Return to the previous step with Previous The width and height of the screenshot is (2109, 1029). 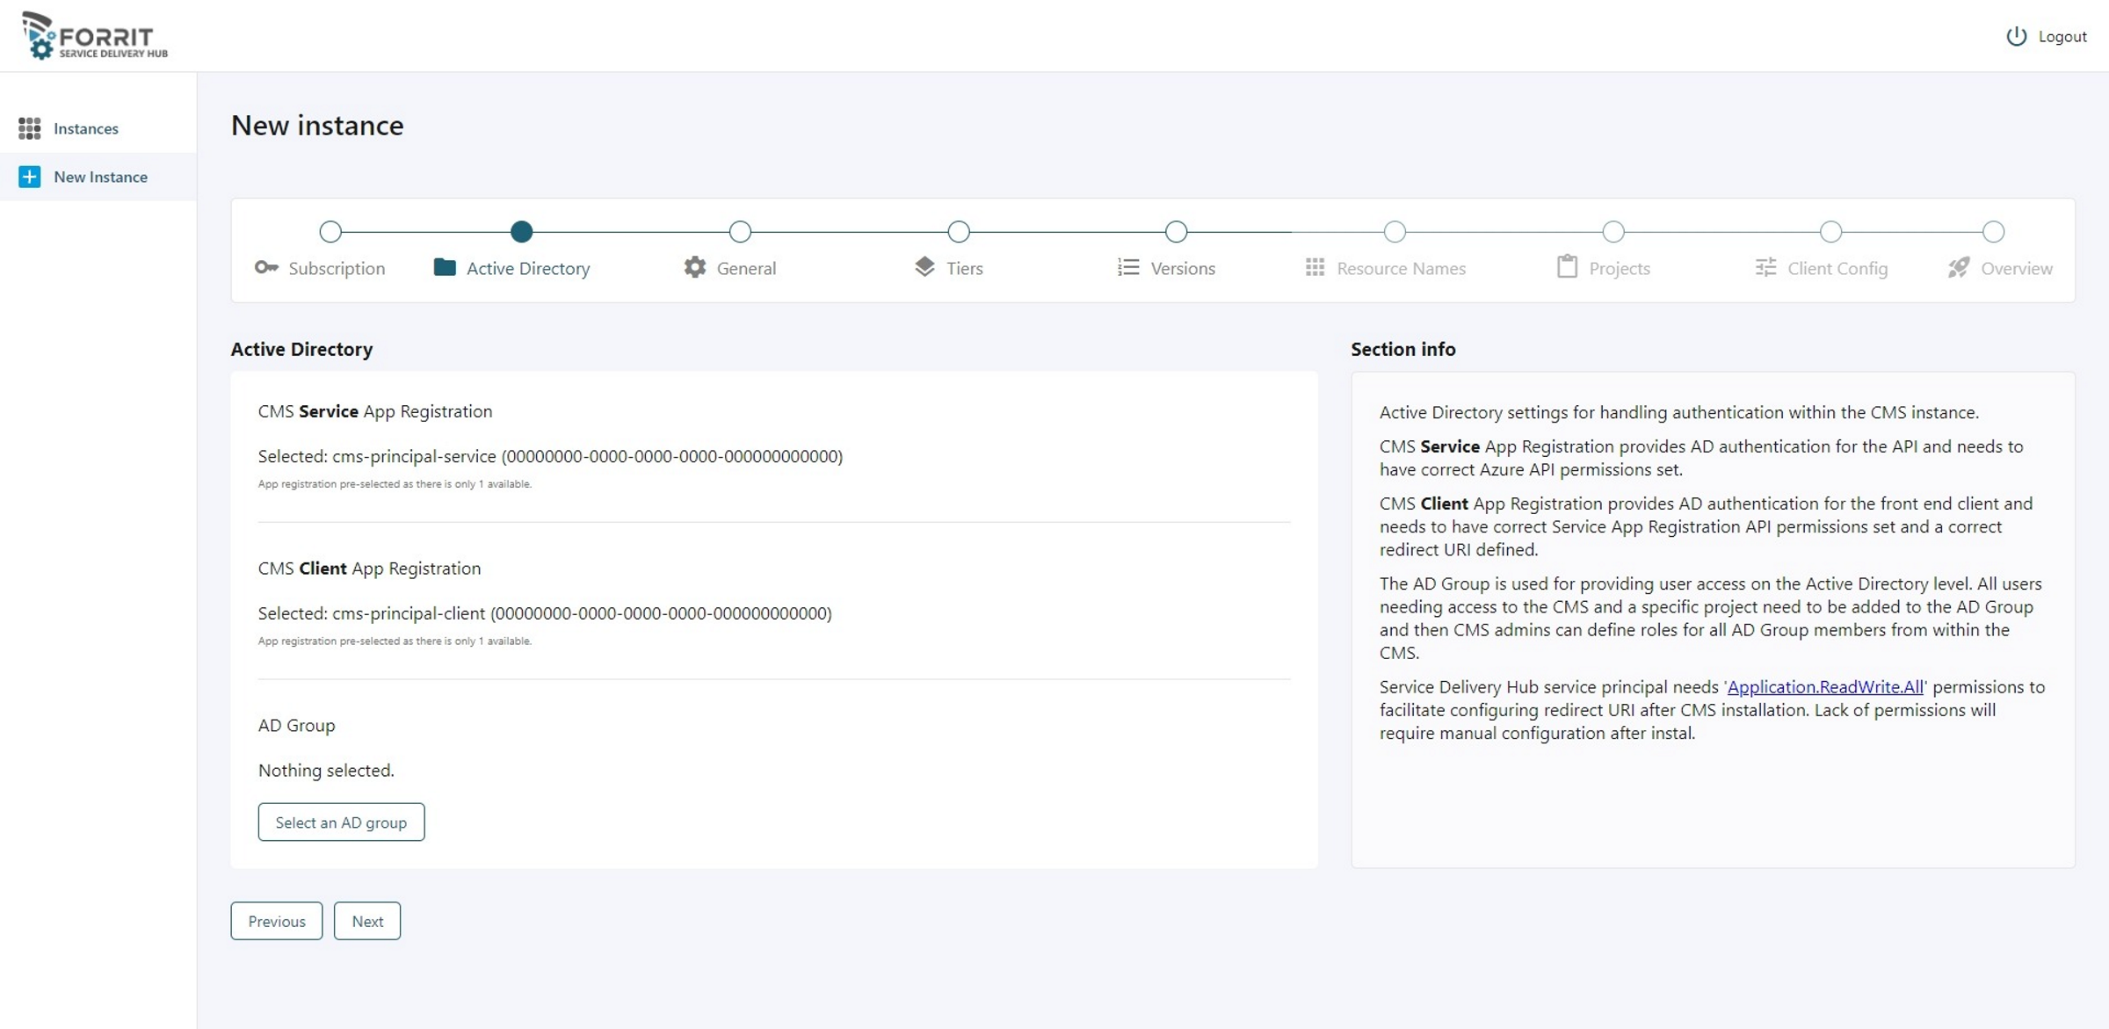click(277, 921)
